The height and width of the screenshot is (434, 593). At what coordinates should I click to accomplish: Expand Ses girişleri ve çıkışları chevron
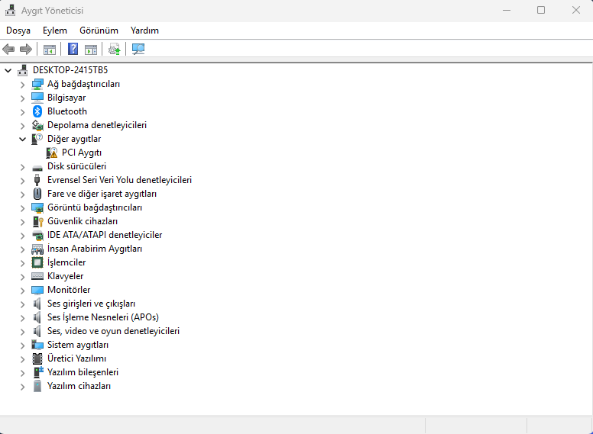click(23, 304)
